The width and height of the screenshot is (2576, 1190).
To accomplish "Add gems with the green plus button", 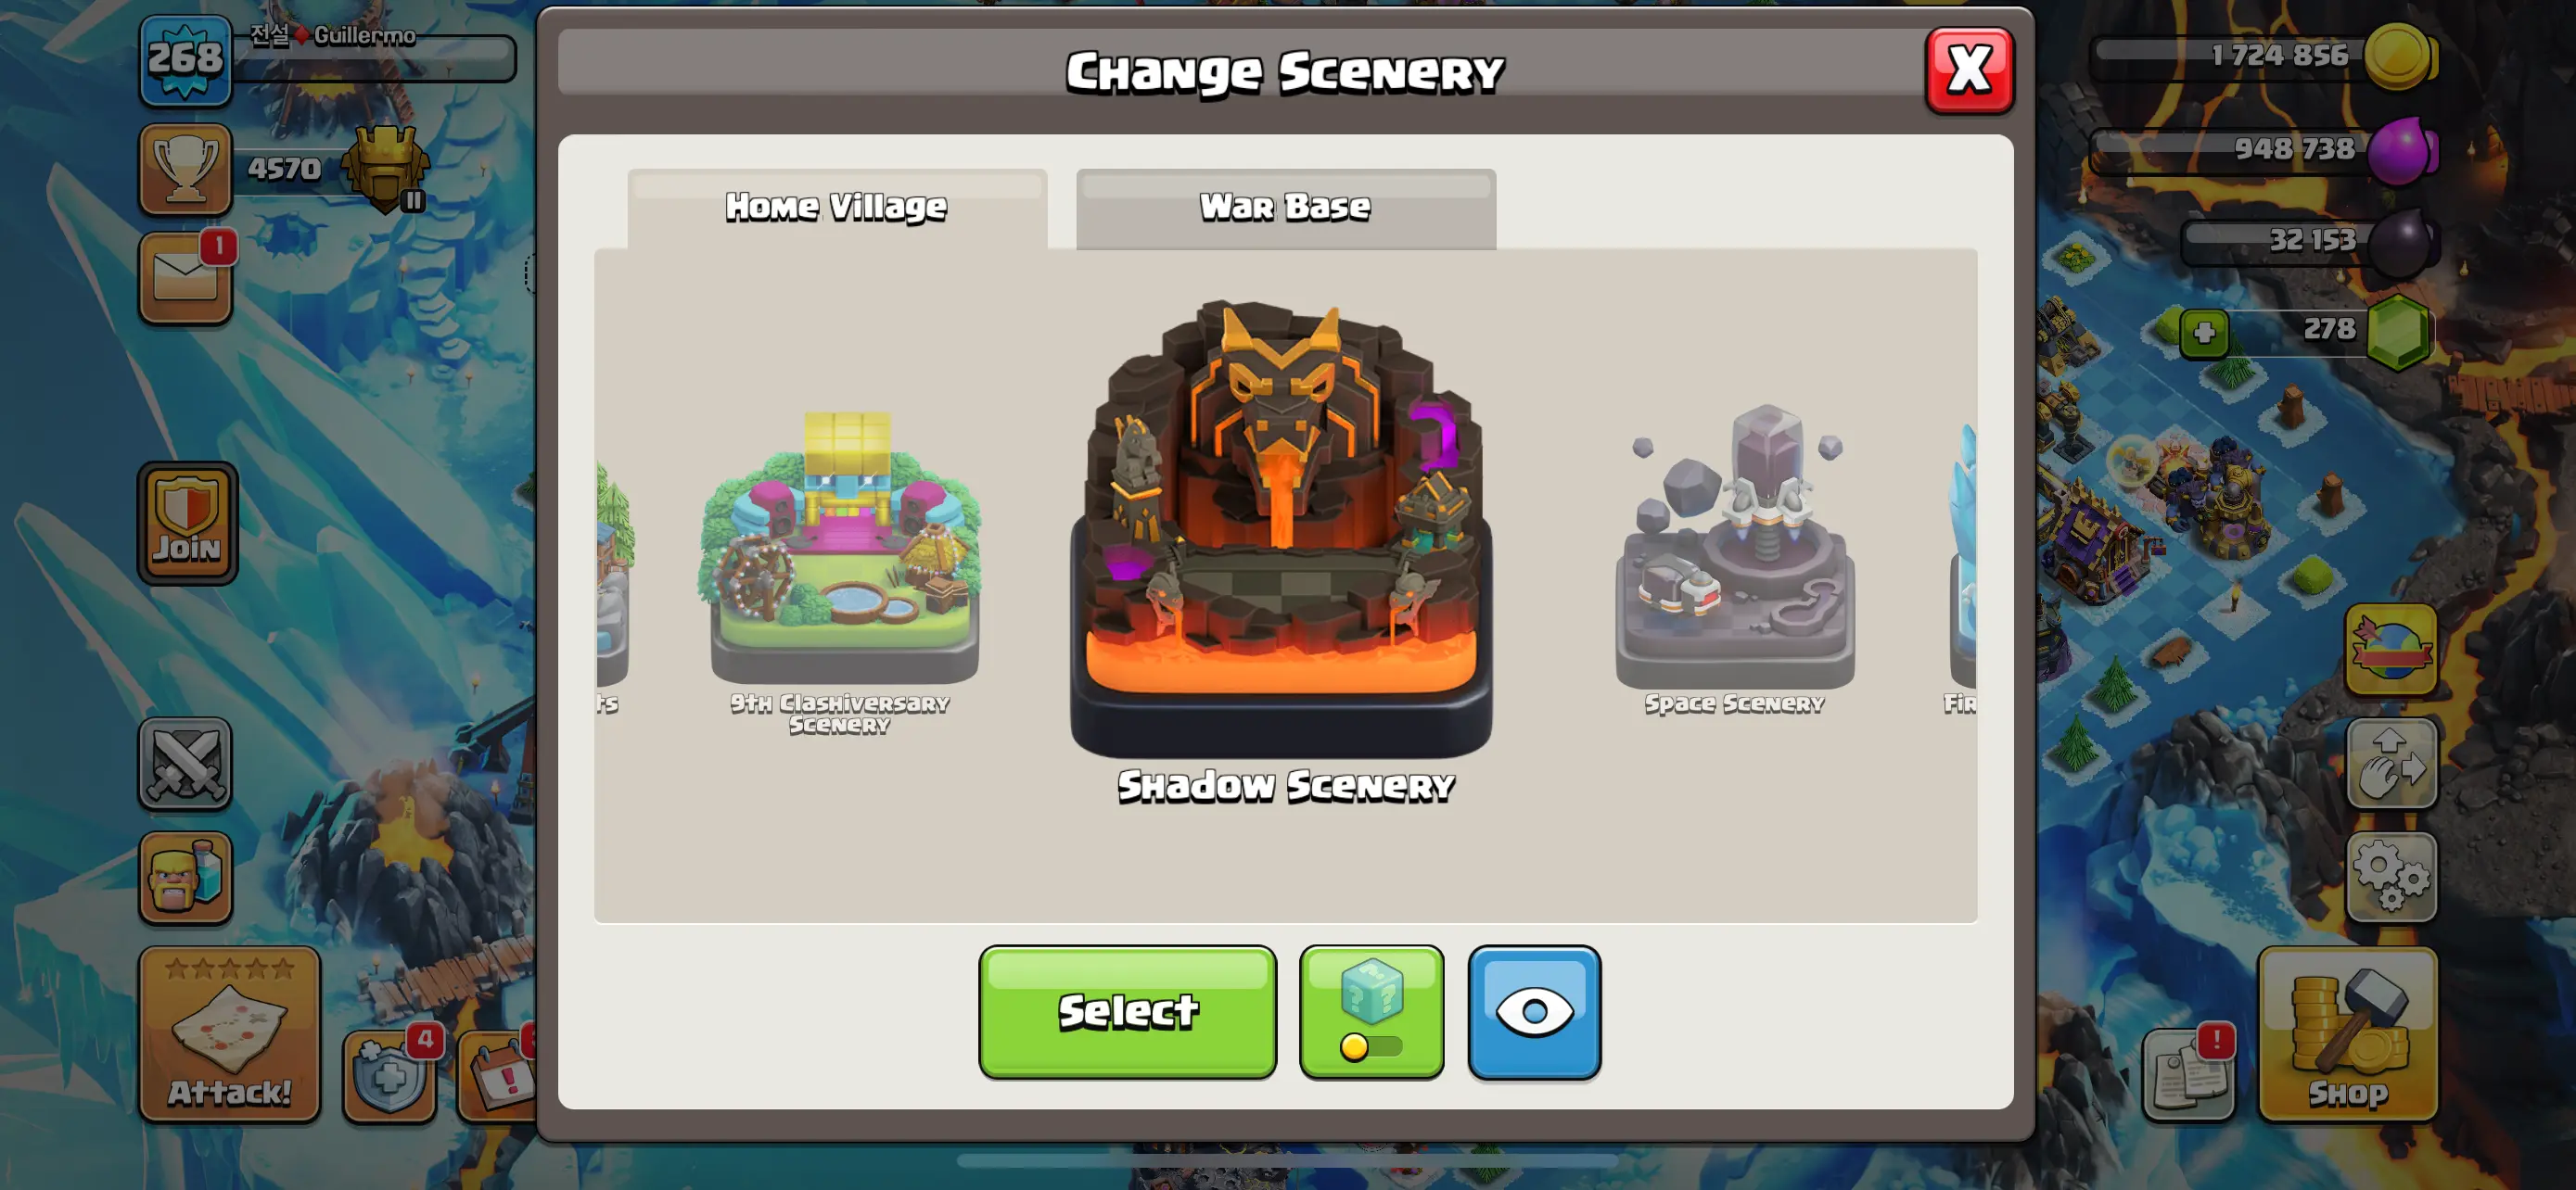I will (x=2204, y=333).
